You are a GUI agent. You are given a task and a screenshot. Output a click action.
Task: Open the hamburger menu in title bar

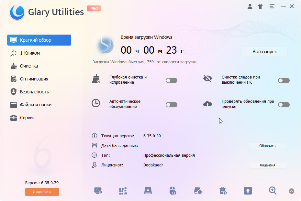click(272, 6)
